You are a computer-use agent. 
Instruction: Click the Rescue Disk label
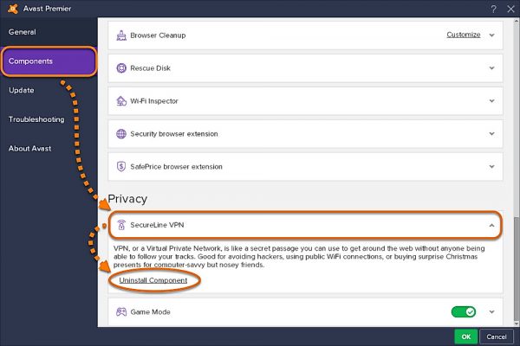(x=150, y=68)
